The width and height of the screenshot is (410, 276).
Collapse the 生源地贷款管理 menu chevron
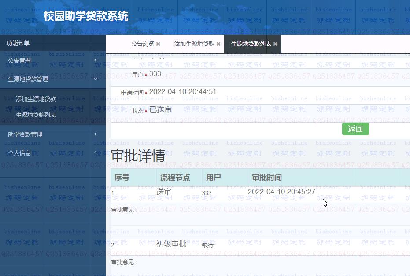(x=96, y=79)
